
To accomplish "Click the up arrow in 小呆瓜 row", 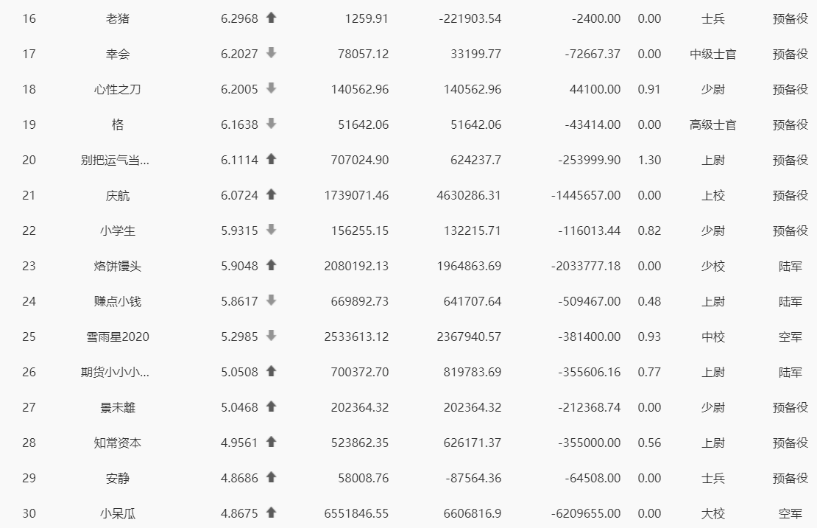I will tap(271, 513).
